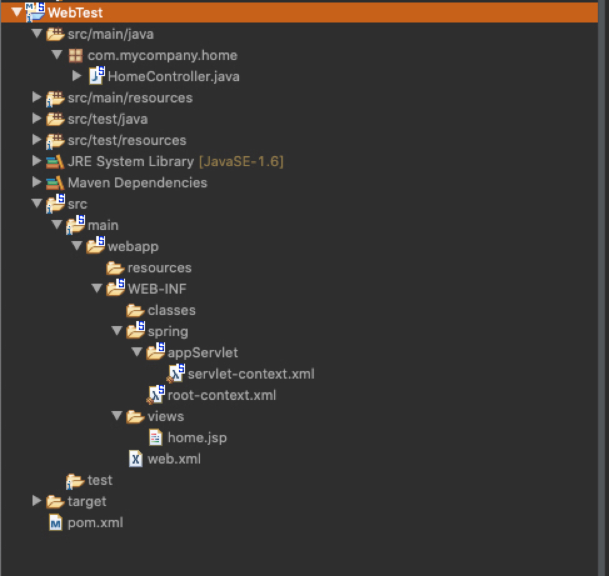Image resolution: width=609 pixels, height=576 pixels.
Task: Click the target folder icon
Action: 55,502
